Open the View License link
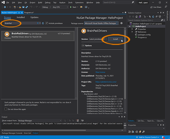 [100, 72]
